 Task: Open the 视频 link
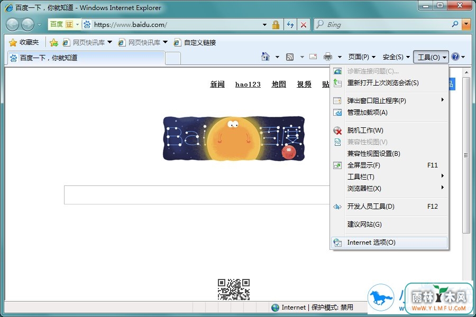click(304, 85)
